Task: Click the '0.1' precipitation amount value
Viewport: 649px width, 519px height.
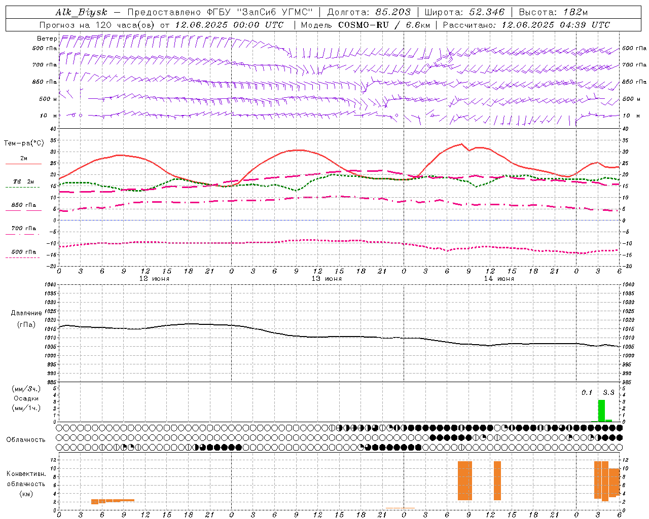Action: (587, 392)
